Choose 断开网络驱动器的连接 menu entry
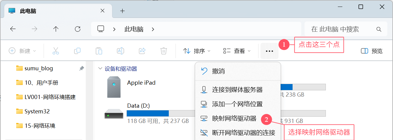This screenshot has height=140, width=393. point(238,133)
